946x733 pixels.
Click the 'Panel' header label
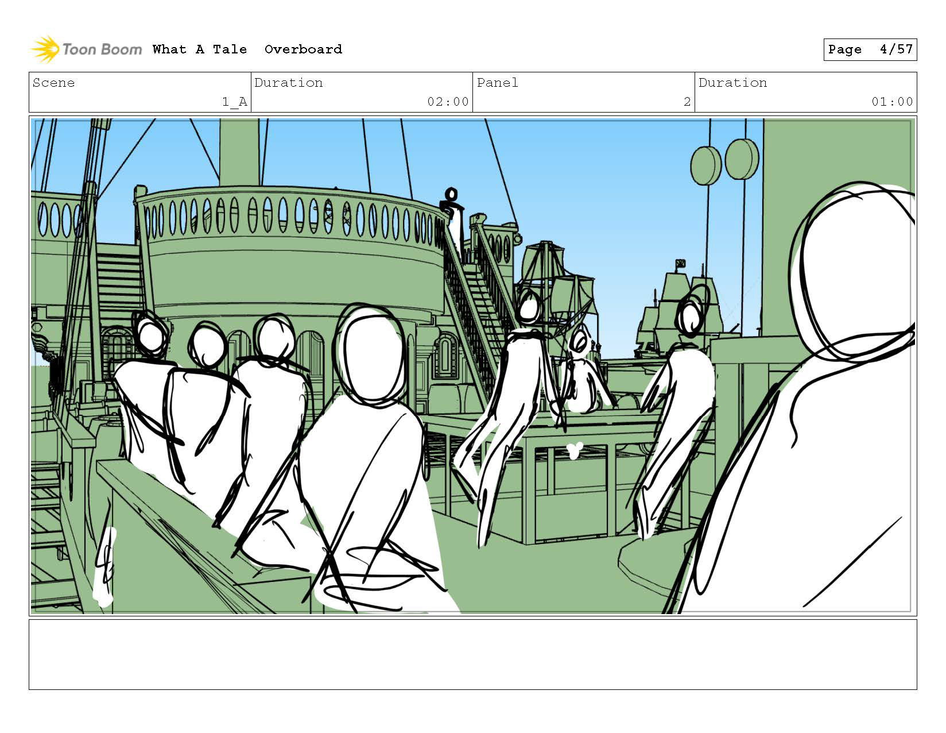click(x=498, y=83)
